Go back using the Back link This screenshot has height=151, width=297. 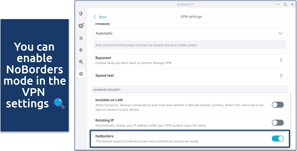click(100, 17)
